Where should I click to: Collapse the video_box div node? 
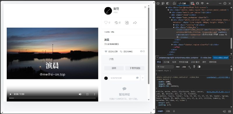click(x=174, y=27)
